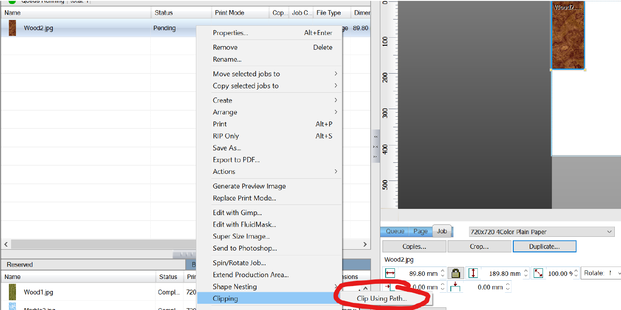
Task: Open Properties from the context menu
Action: pos(269,33)
